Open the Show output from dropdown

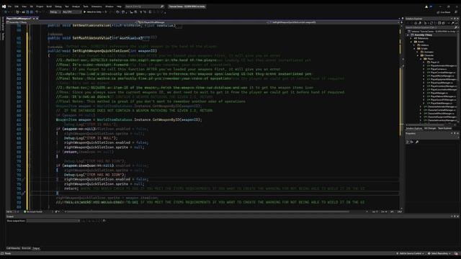click(53, 221)
